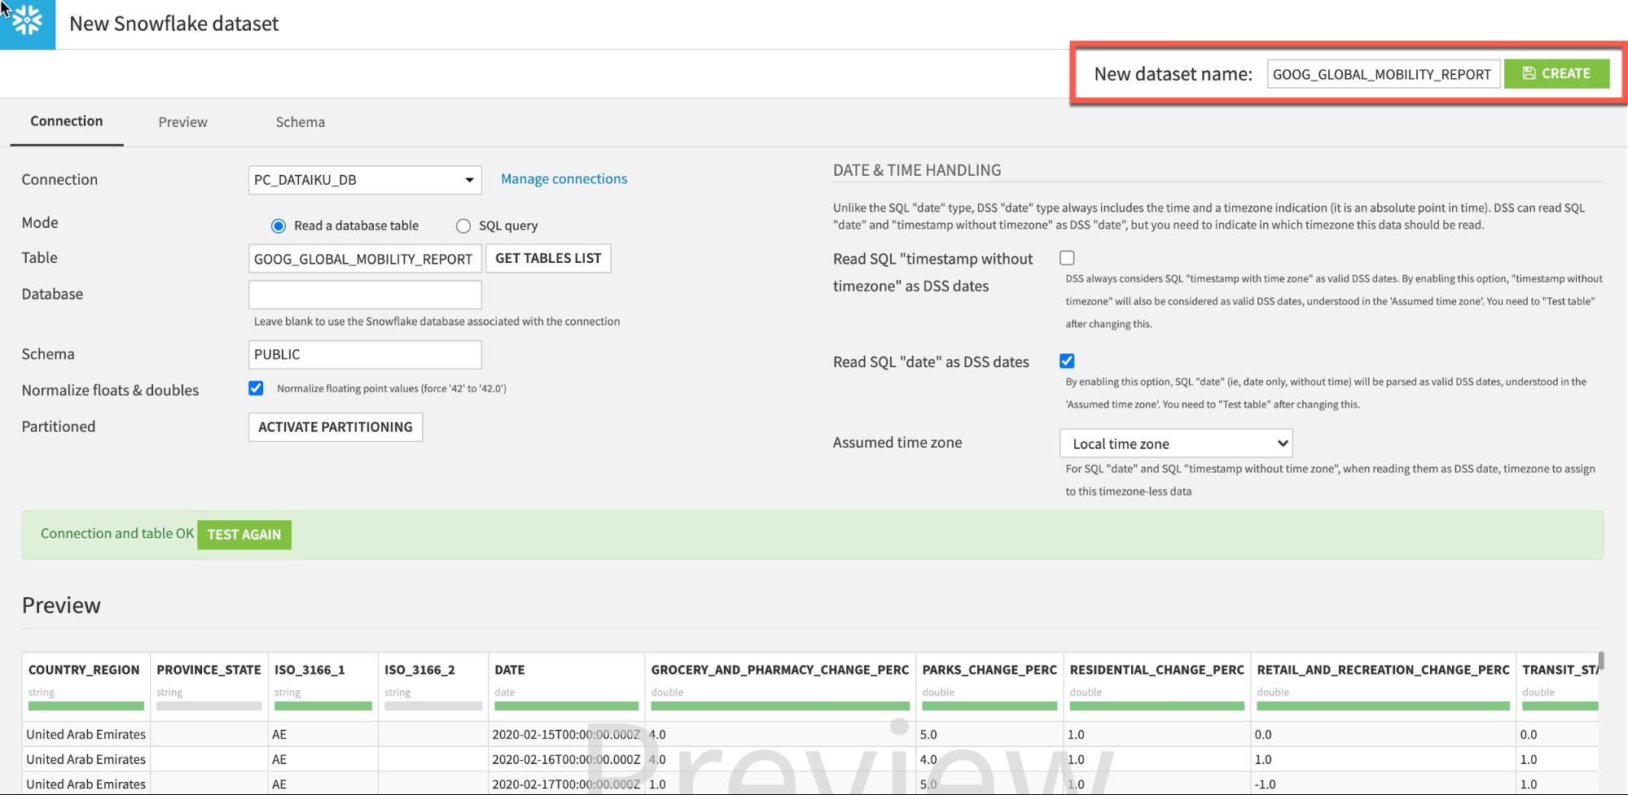Click ACTIVATE PARTITIONING button
Screen dimensions: 1628x795
(335, 427)
